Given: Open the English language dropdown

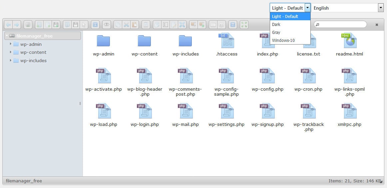Looking at the screenshot, I should coord(347,8).
